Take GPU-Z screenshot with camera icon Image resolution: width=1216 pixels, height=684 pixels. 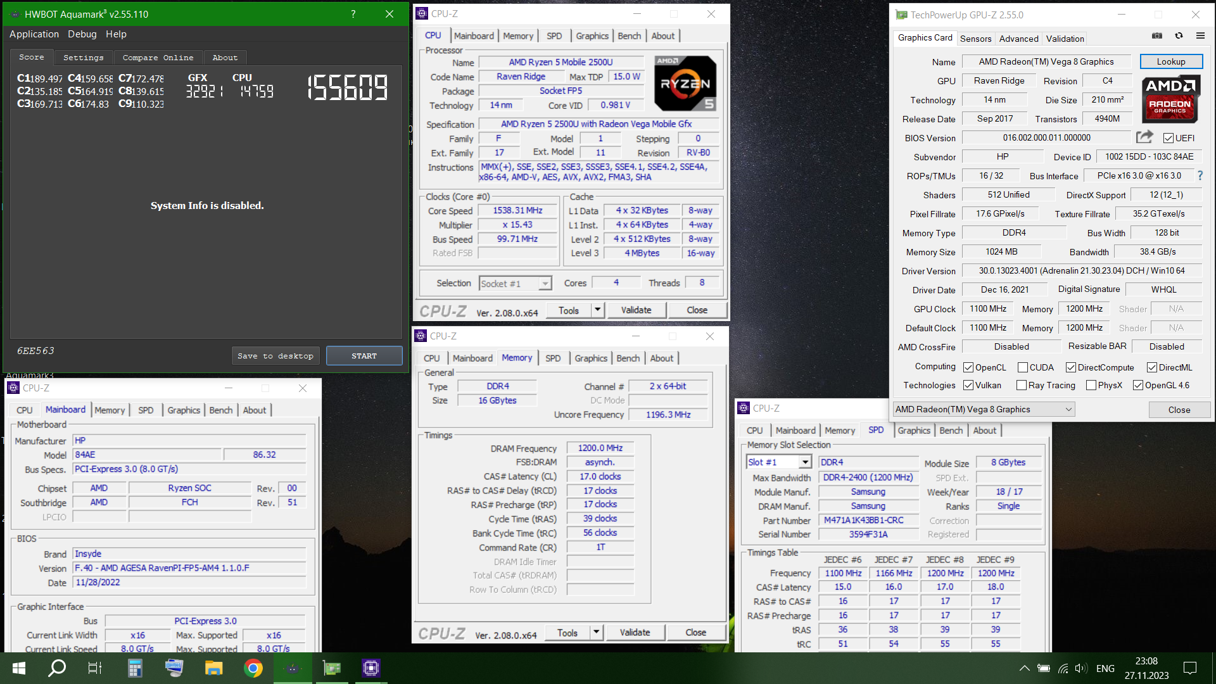(1157, 36)
